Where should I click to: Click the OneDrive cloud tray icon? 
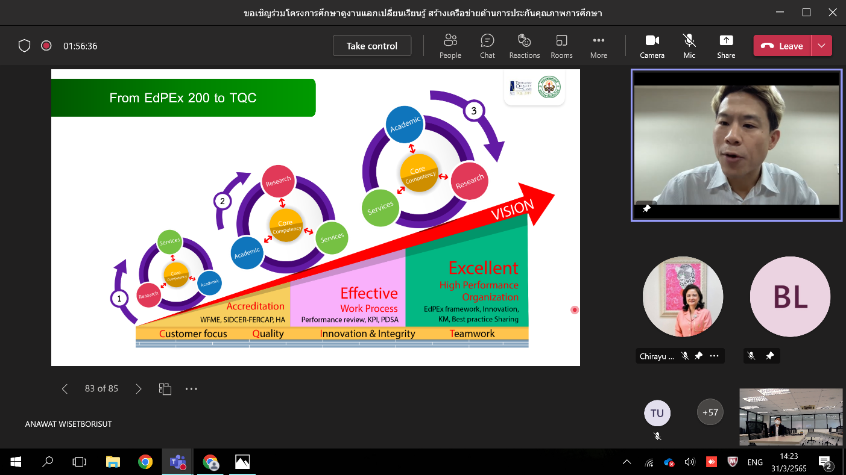point(669,462)
